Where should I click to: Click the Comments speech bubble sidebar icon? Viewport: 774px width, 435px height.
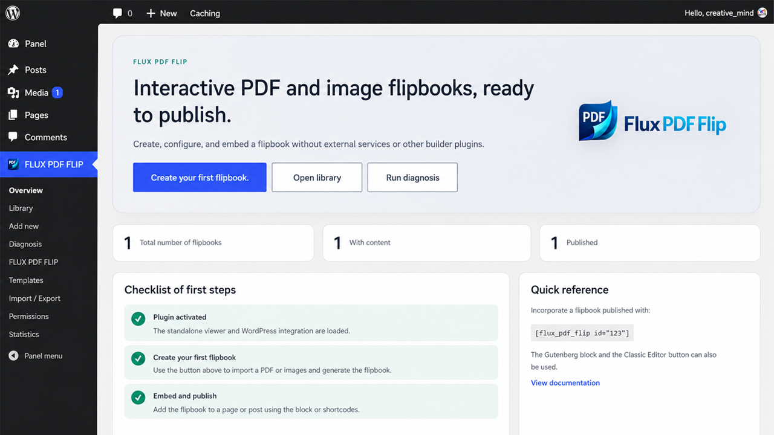coord(13,137)
